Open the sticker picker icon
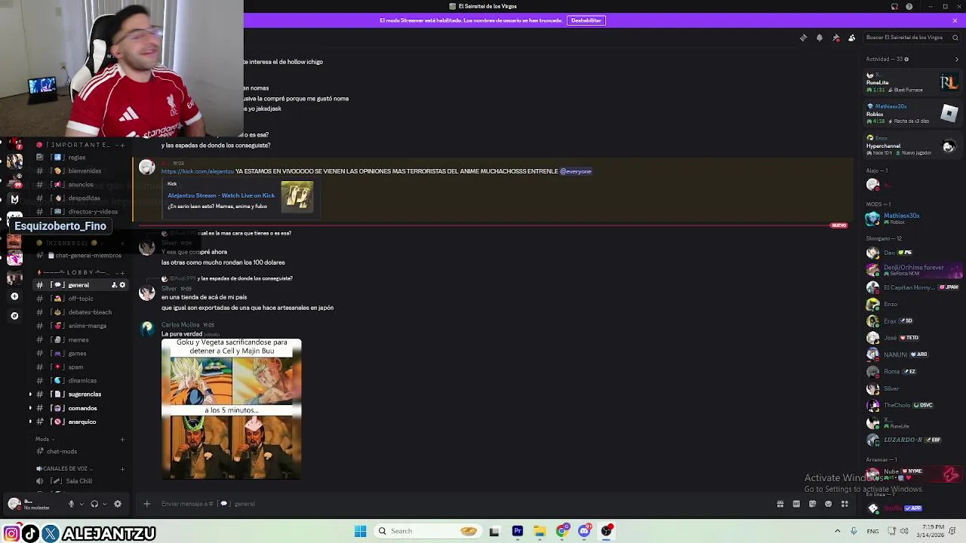The height and width of the screenshot is (543, 966). (x=812, y=504)
